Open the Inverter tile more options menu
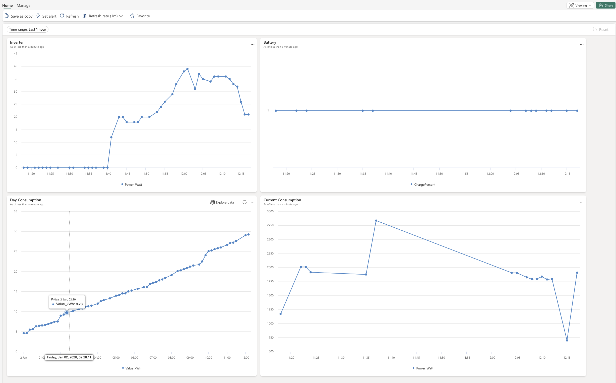 253,44
